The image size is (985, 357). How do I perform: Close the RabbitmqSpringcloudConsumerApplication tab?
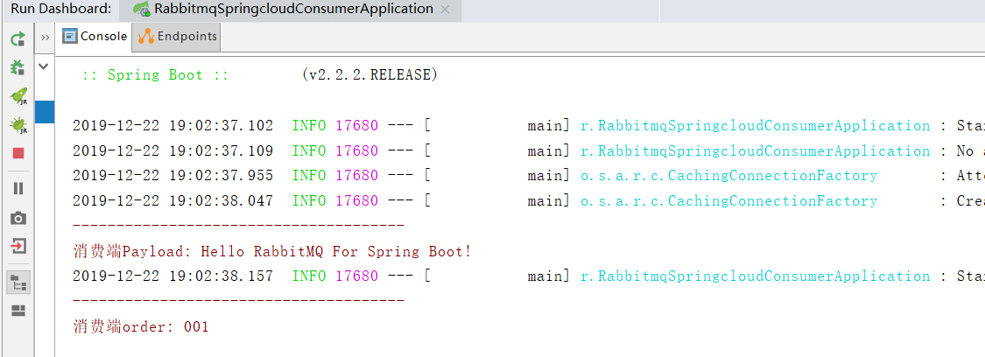[x=445, y=10]
